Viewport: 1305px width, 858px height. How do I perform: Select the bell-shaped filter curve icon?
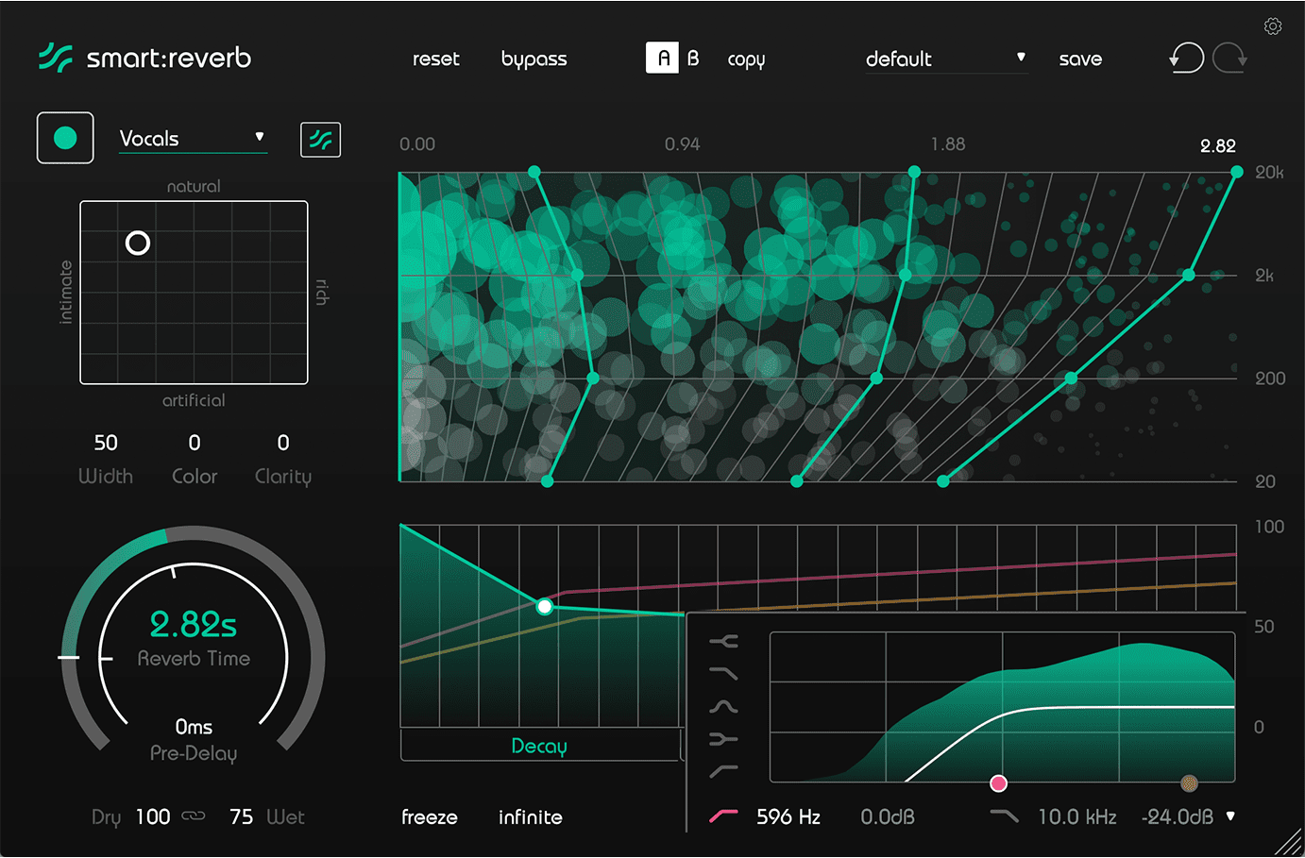click(723, 707)
